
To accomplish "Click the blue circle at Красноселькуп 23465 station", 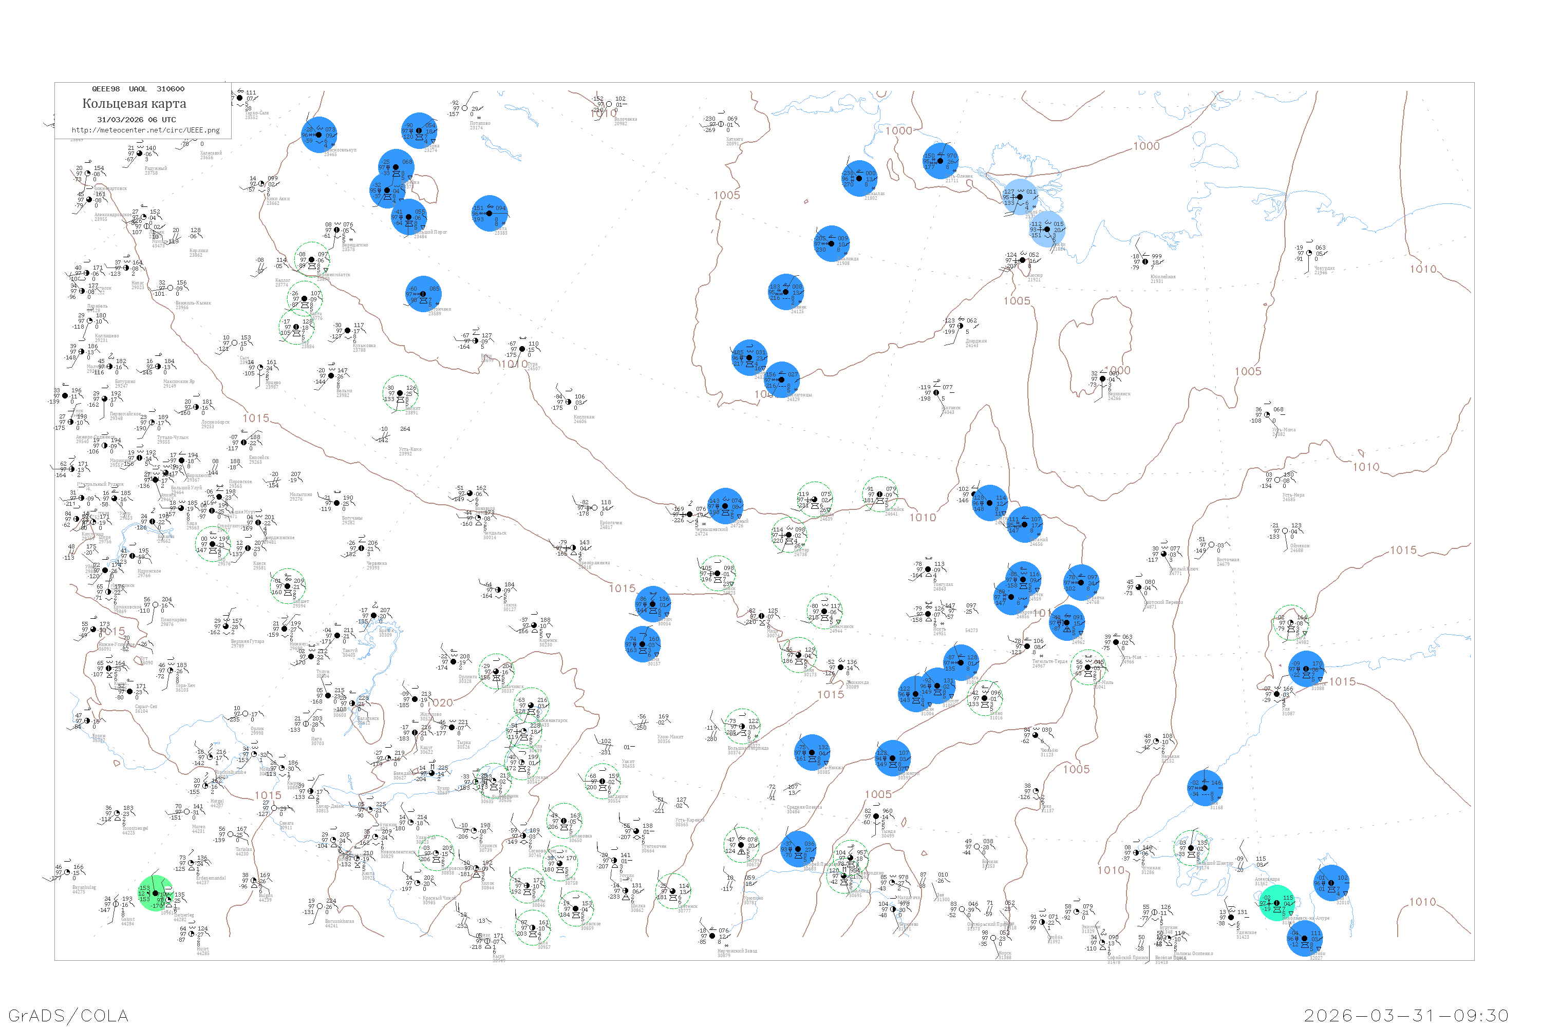I will pyautogui.click(x=319, y=135).
